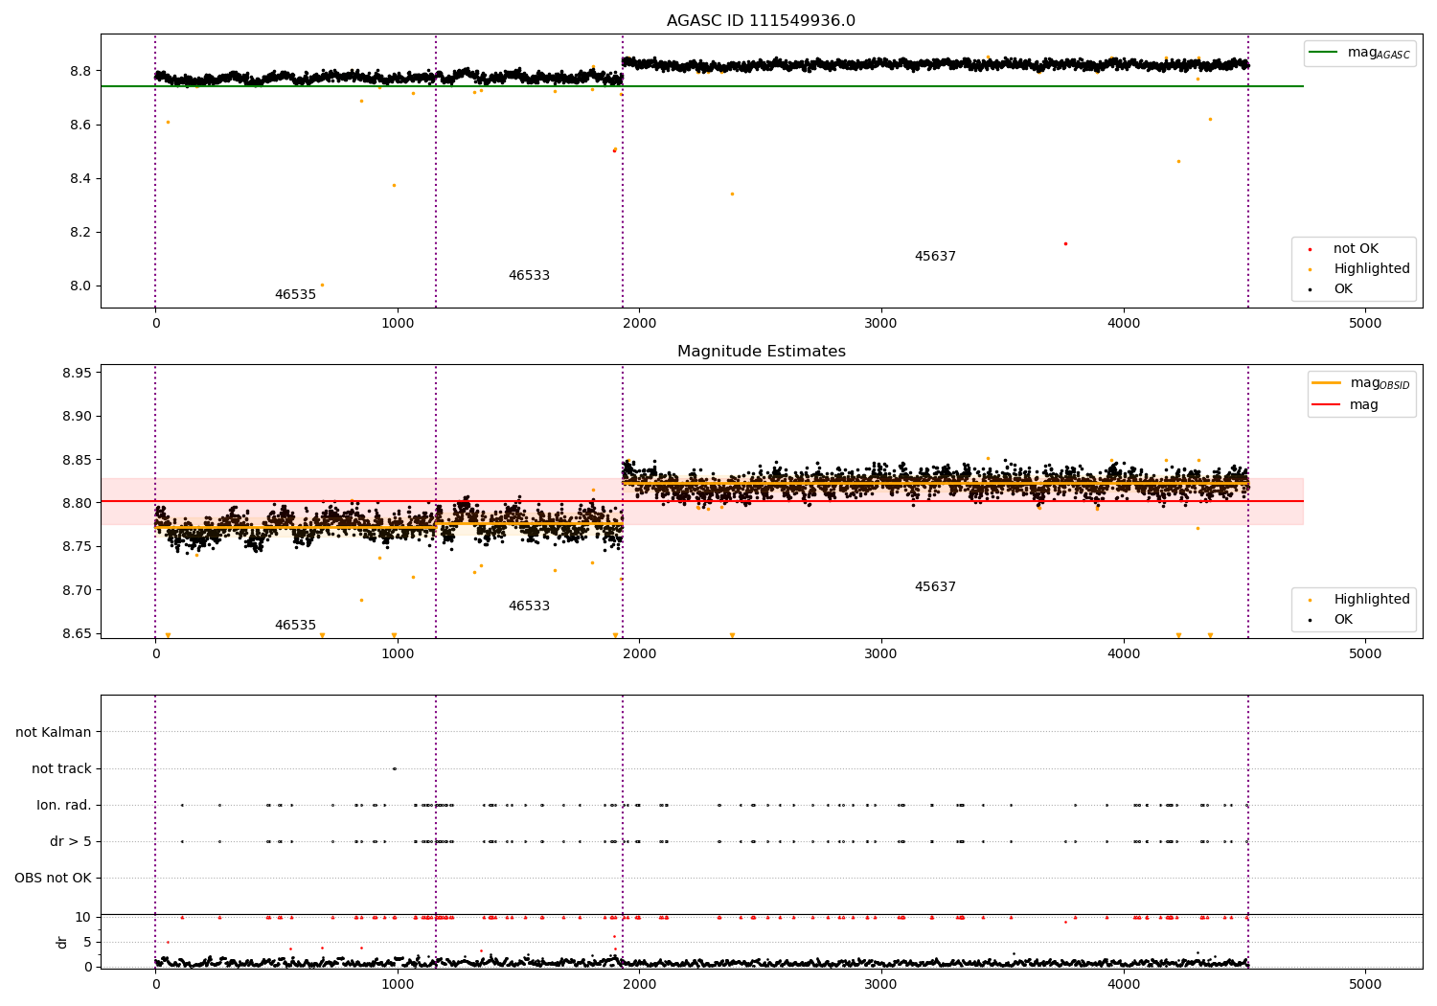The height and width of the screenshot is (1006, 1437).
Task: Click the 8.70 tick label on the Magnitude Estimates plot
Action: (x=77, y=590)
